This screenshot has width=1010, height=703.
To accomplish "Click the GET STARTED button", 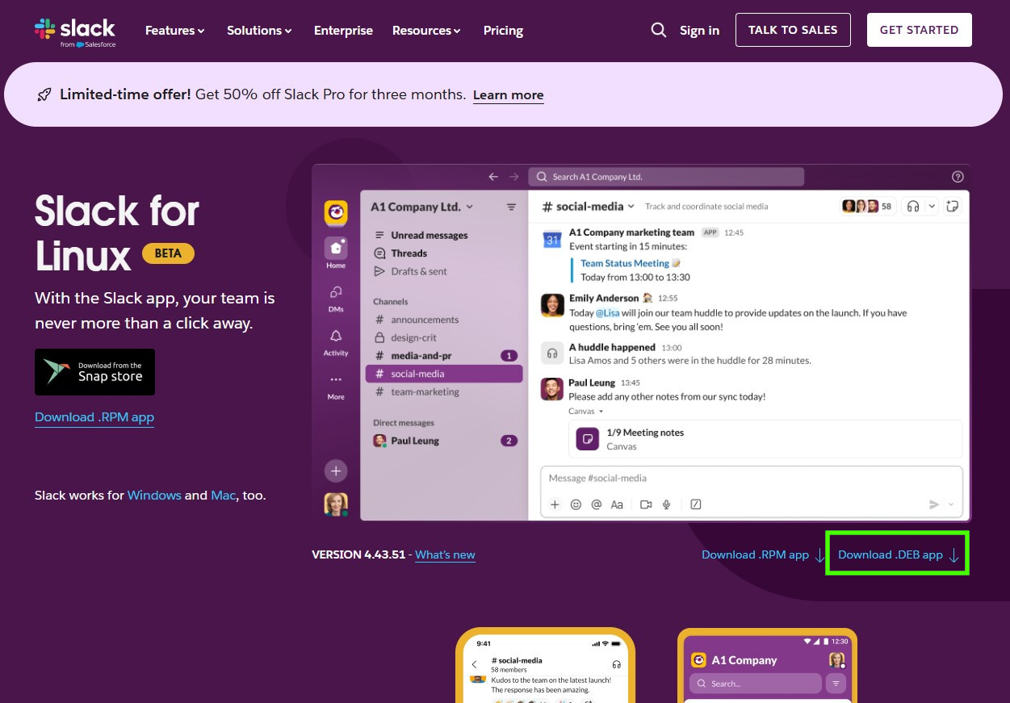I will click(x=920, y=30).
